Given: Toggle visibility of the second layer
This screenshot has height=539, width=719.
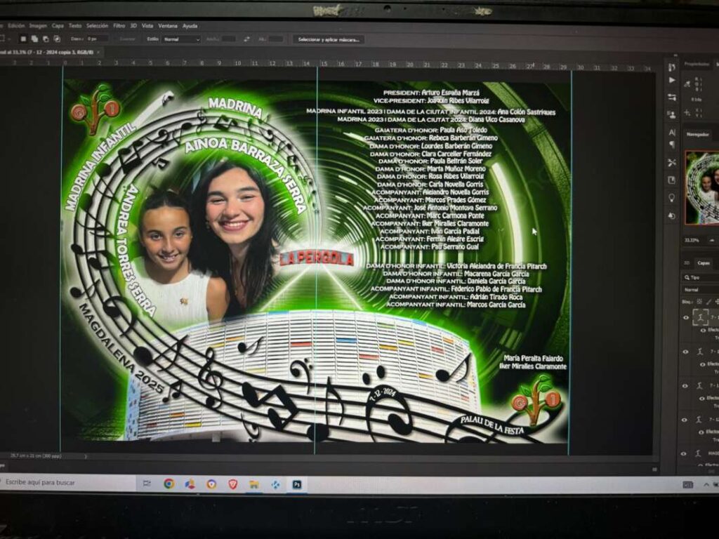Looking at the screenshot, I should point(686,352).
